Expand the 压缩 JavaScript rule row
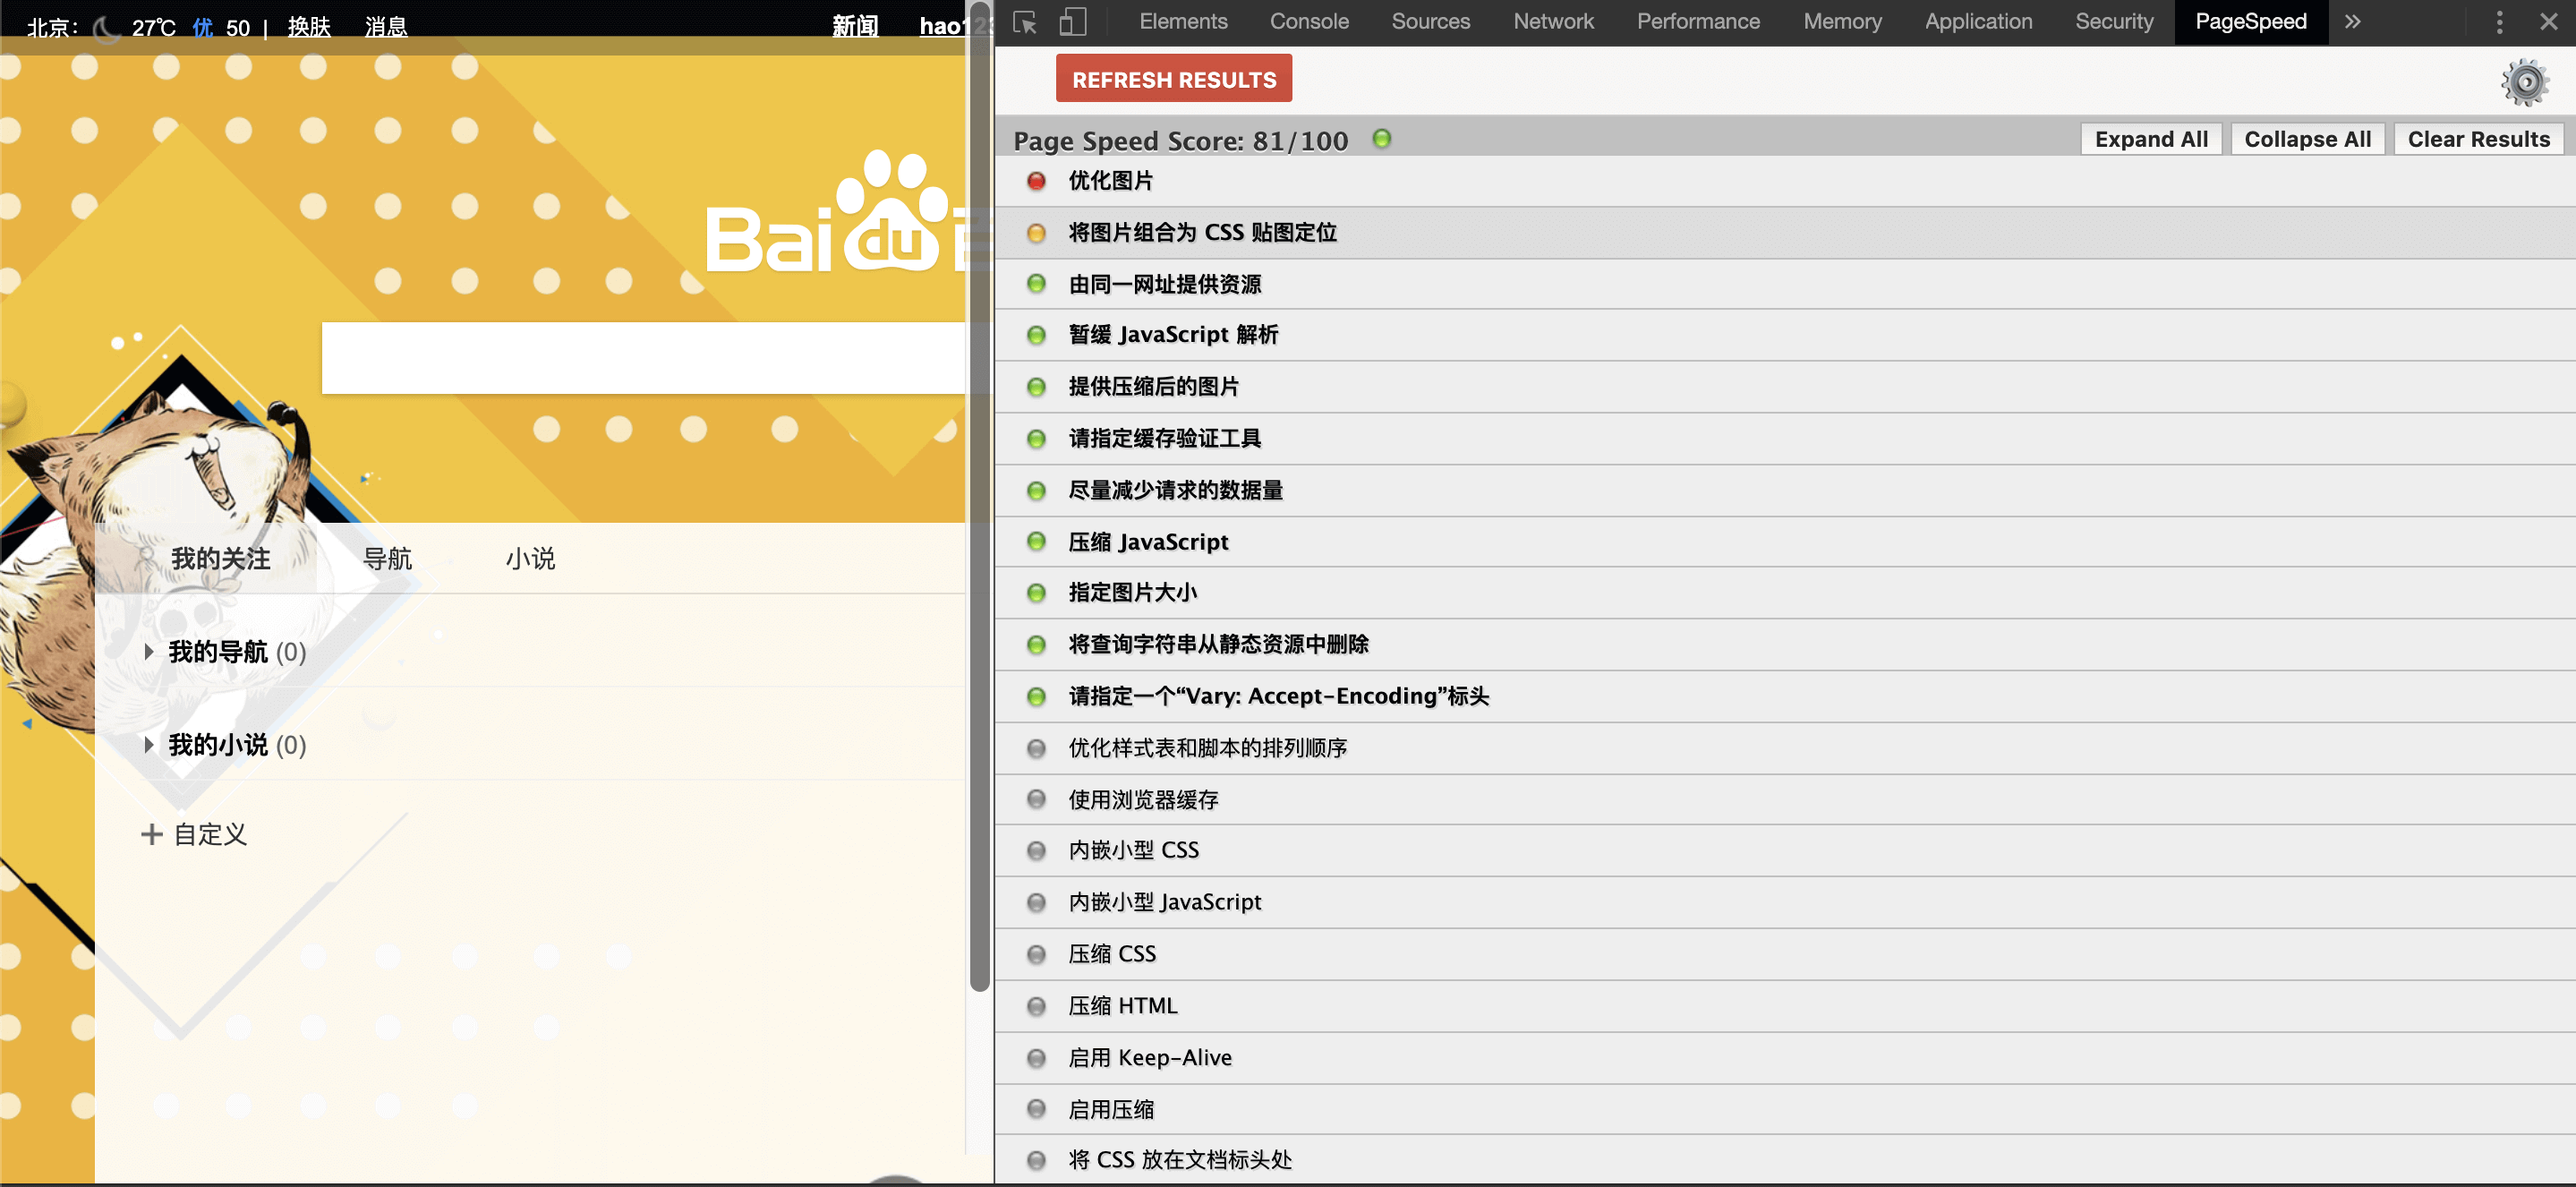 pos(1785,542)
